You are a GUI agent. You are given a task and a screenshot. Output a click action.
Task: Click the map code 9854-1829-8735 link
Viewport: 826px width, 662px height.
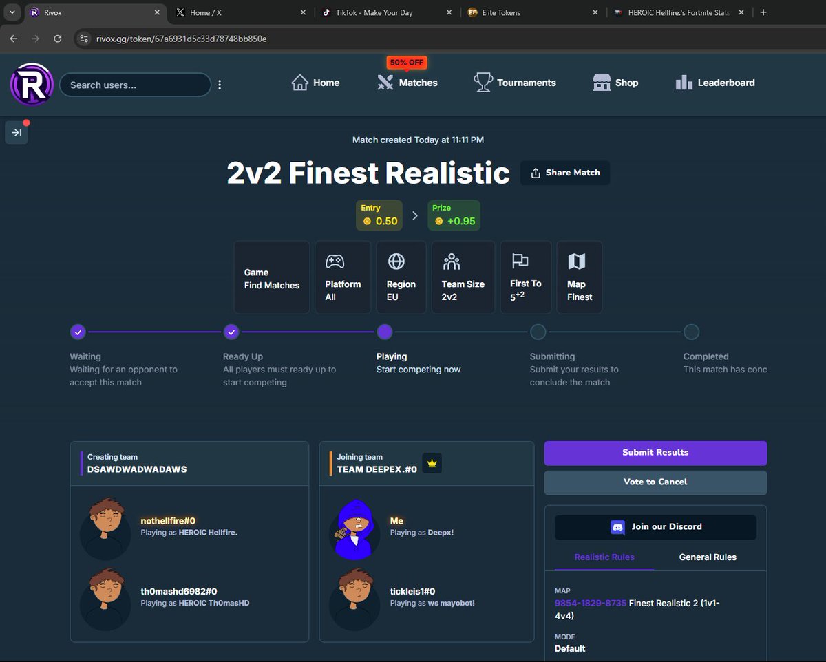[x=591, y=603]
